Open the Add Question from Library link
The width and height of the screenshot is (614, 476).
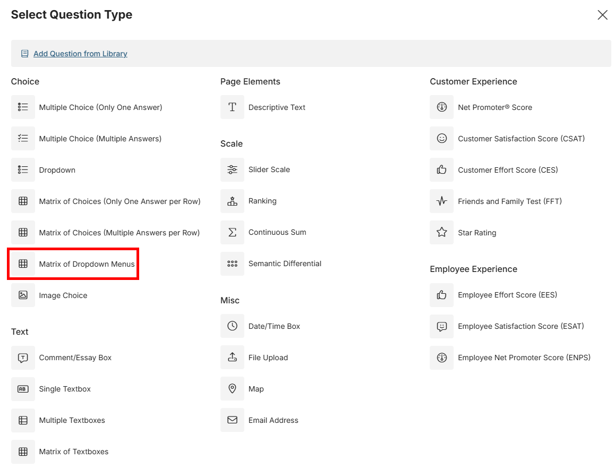pos(80,54)
